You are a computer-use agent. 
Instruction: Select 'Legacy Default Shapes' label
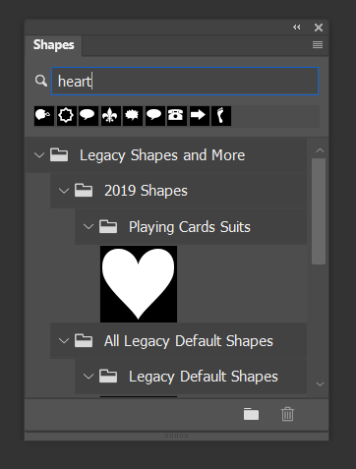204,377
